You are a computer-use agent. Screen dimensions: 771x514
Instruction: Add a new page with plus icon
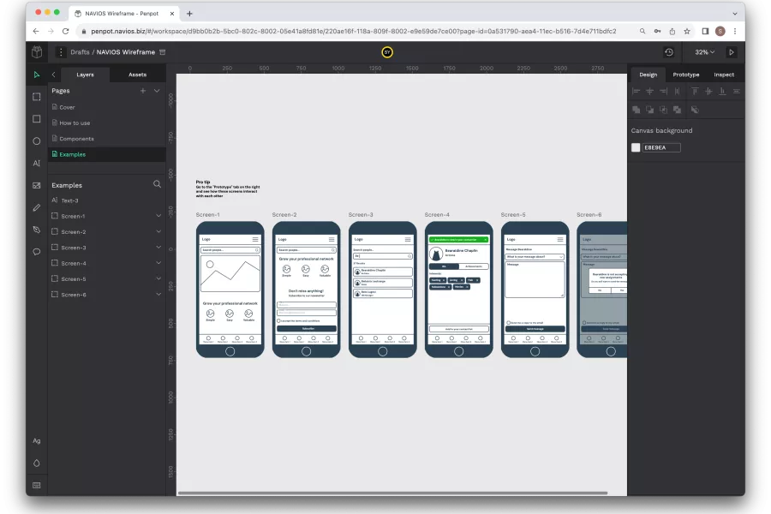coord(142,91)
